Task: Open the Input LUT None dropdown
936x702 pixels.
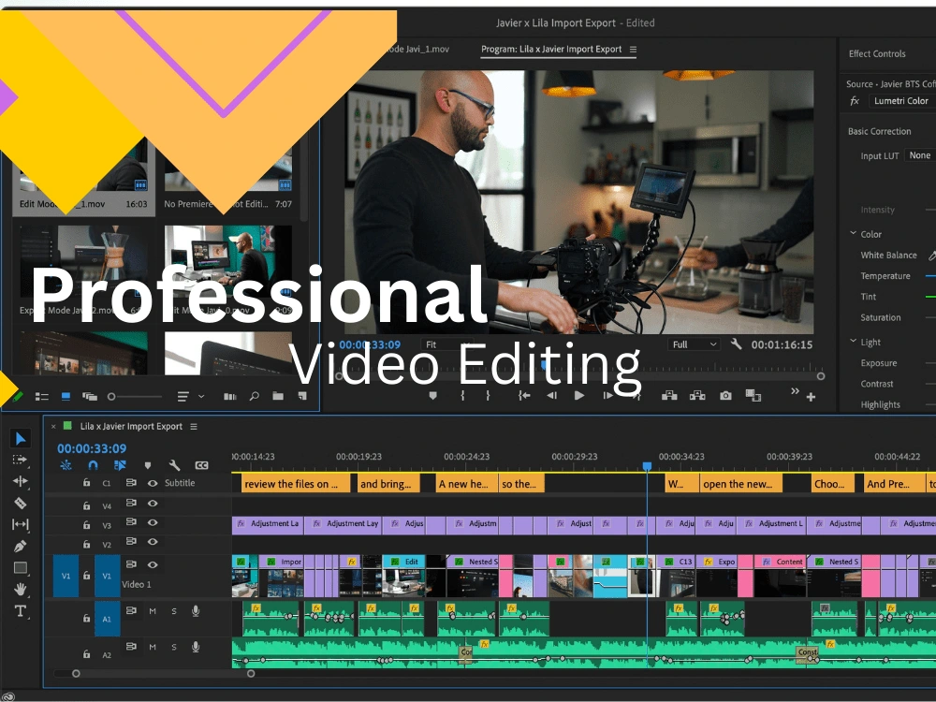Action: pyautogui.click(x=920, y=155)
